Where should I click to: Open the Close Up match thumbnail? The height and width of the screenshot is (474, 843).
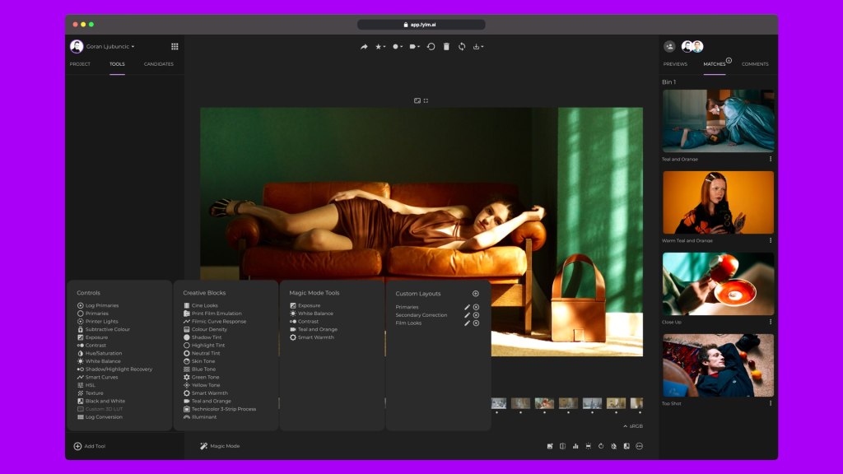[718, 284]
